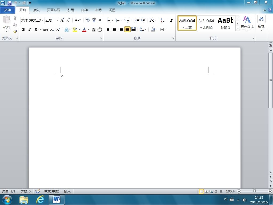Click the Copy icon in clipboard group

(15, 25)
